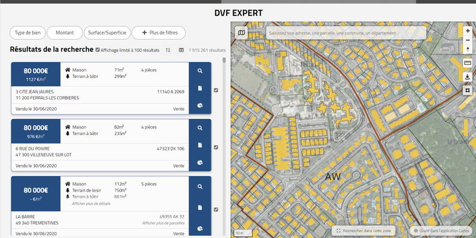
Task: Click '47 300 VILLENEUVE SUR LOT' text
Action: (x=43, y=155)
